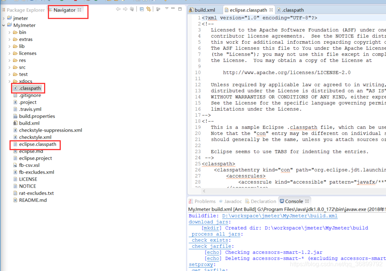Select README.md file
Viewport: 386px width, 271px height.
pos(33,200)
